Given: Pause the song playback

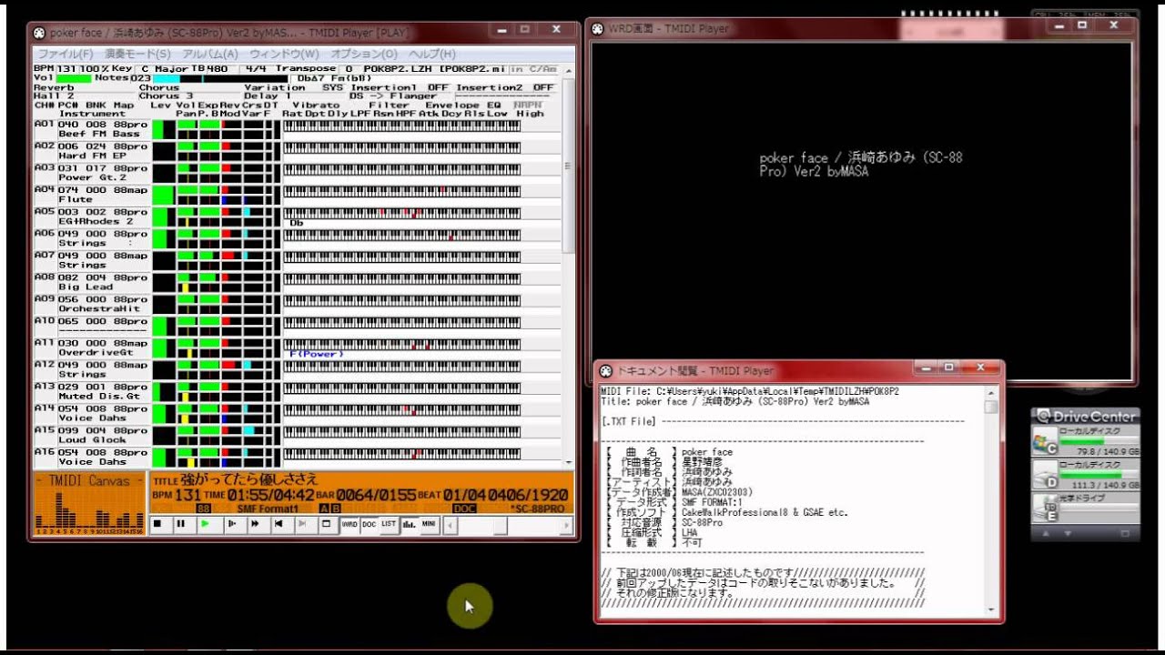Looking at the screenshot, I should (x=180, y=524).
